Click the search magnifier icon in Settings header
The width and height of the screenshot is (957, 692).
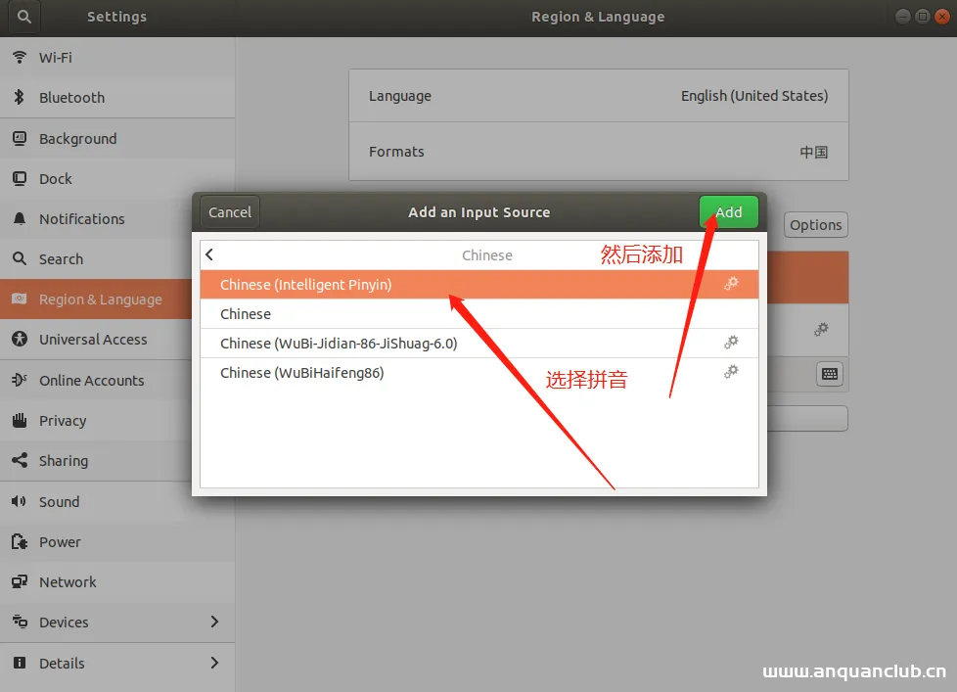(22, 17)
